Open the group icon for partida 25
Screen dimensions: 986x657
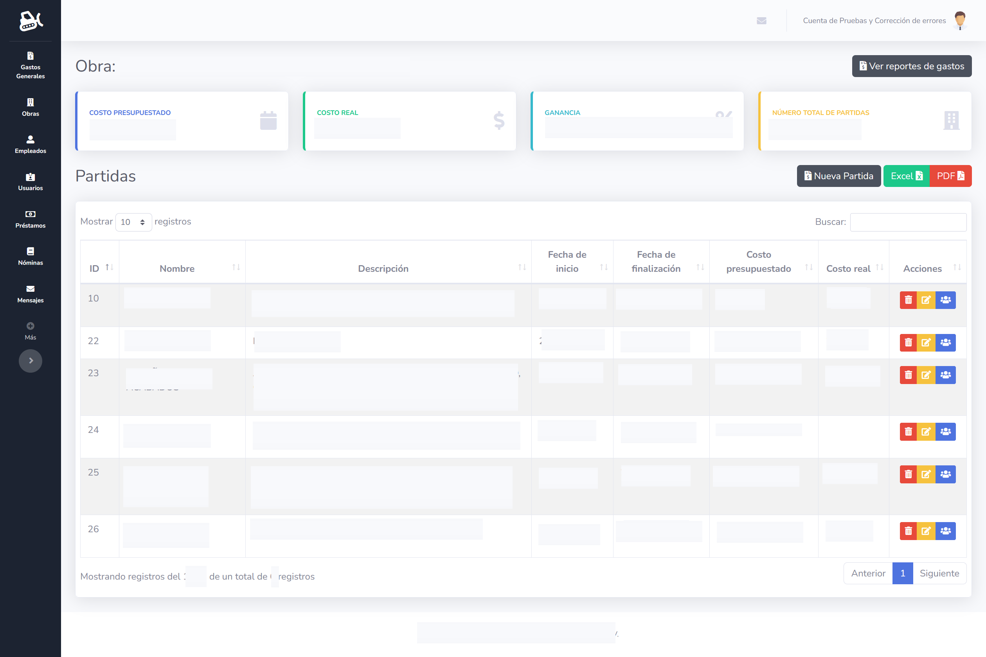tap(946, 474)
